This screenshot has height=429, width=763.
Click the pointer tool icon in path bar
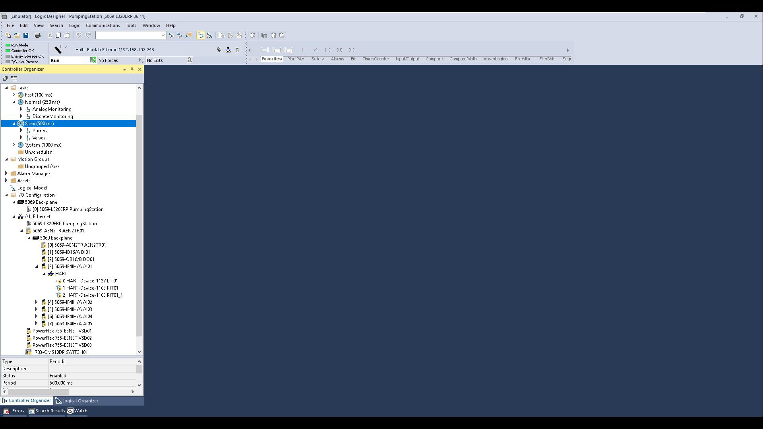tap(219, 50)
